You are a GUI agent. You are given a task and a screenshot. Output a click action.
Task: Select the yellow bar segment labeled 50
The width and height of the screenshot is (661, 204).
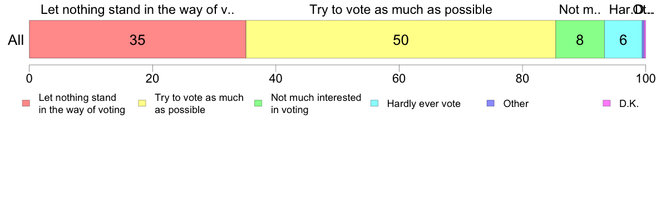(401, 39)
